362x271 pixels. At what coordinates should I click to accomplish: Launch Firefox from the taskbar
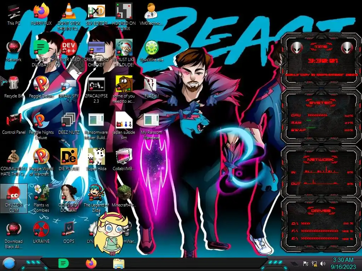coord(91,263)
